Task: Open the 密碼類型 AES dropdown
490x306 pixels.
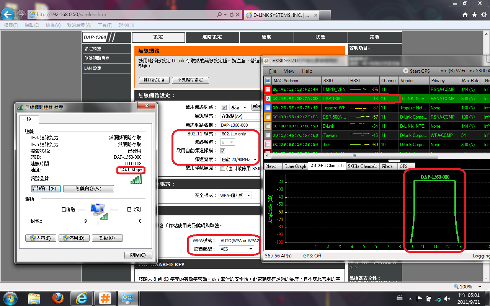Action: tap(237, 249)
